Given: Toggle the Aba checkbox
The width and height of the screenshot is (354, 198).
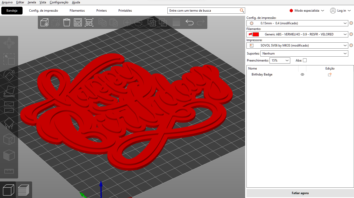Looking at the screenshot, I should point(305,60).
